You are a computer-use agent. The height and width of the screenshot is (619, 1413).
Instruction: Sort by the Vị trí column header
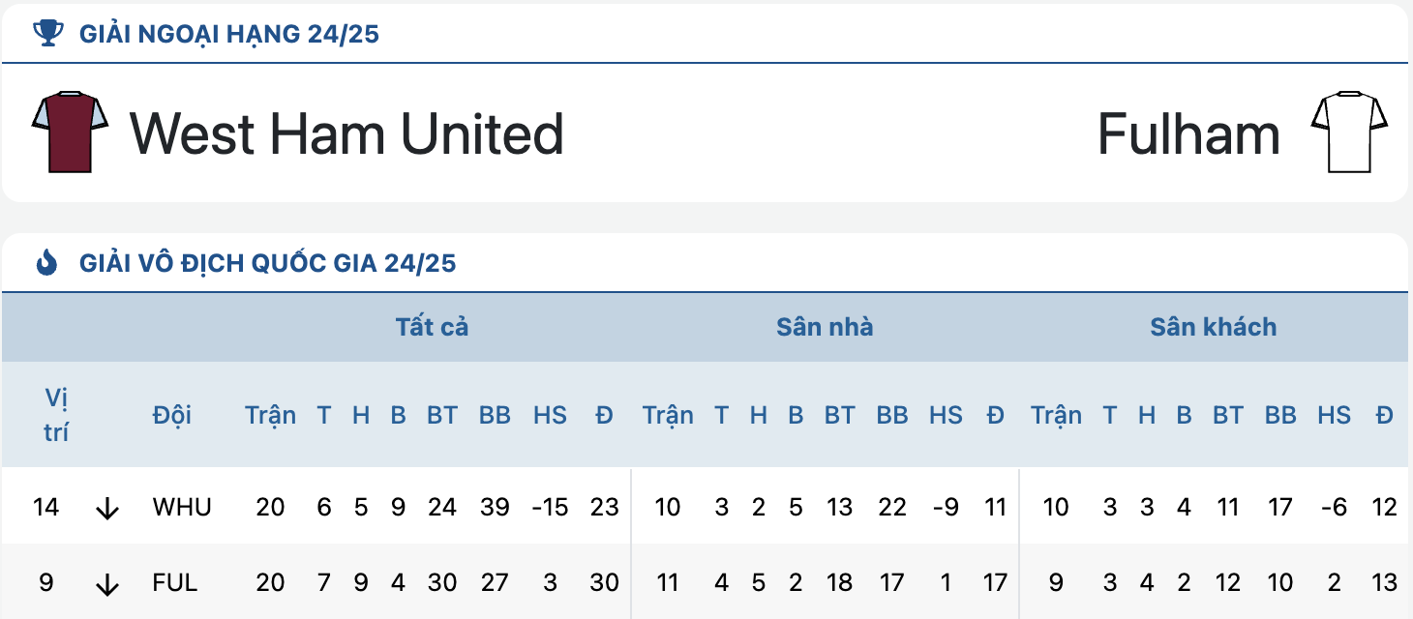click(x=57, y=415)
